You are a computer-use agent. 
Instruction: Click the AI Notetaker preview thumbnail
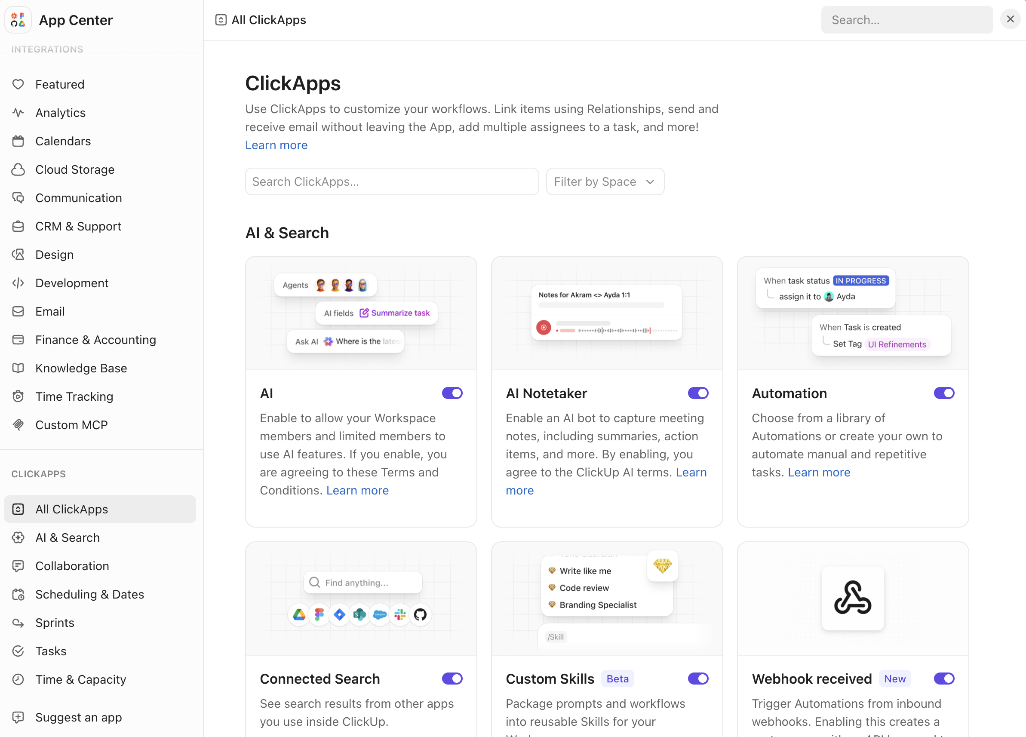607,313
